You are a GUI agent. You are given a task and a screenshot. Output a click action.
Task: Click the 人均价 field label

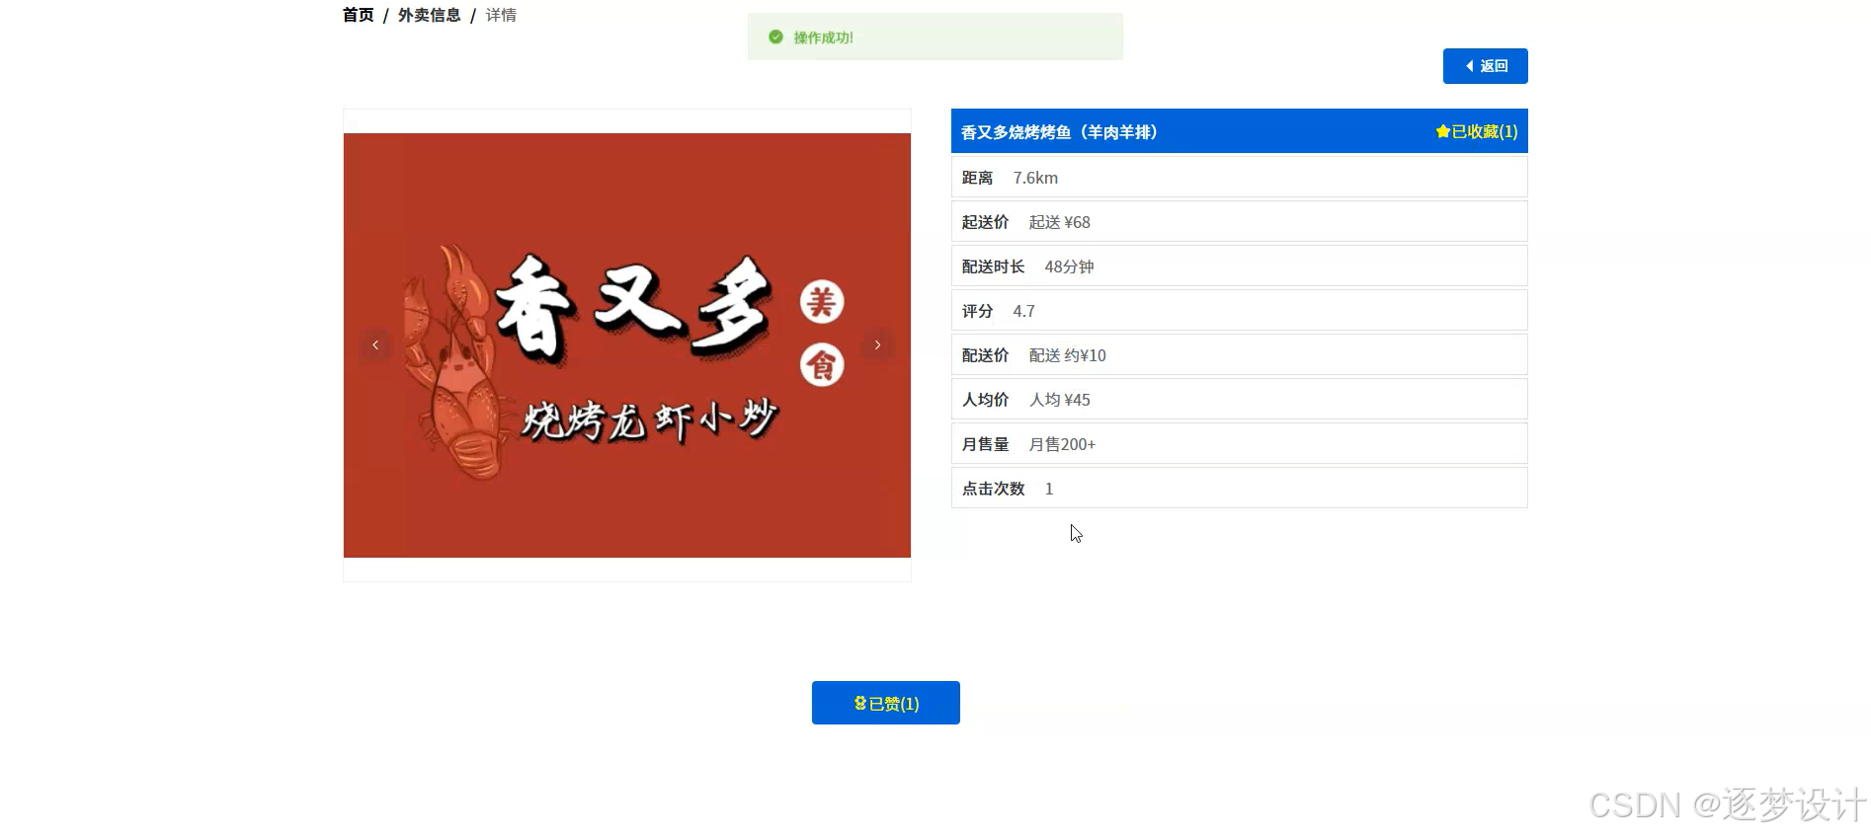point(985,400)
